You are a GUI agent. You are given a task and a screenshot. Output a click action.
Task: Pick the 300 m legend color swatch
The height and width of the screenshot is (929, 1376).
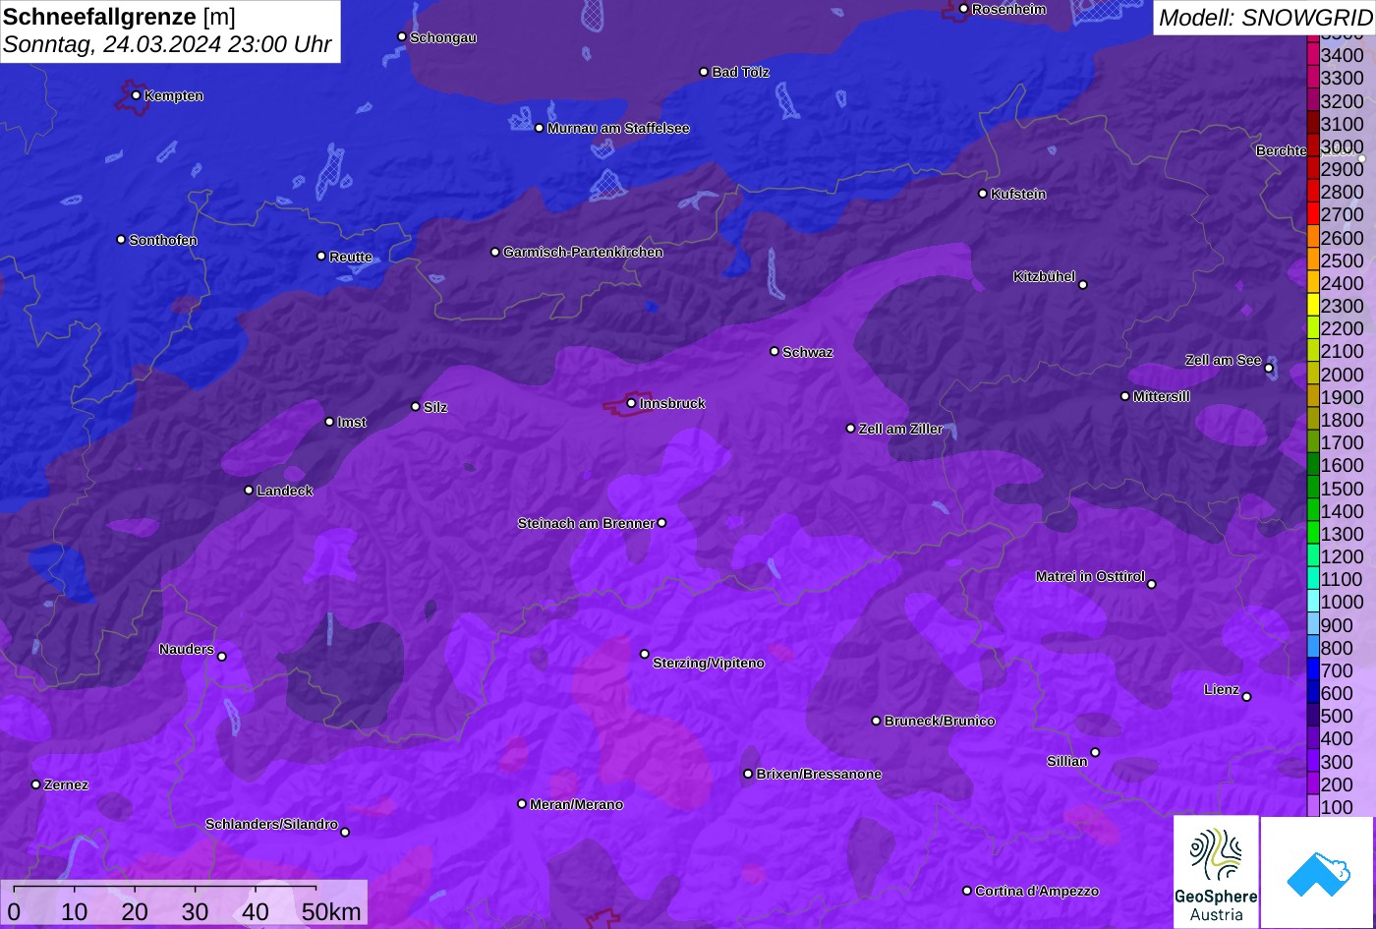[x=1313, y=762]
